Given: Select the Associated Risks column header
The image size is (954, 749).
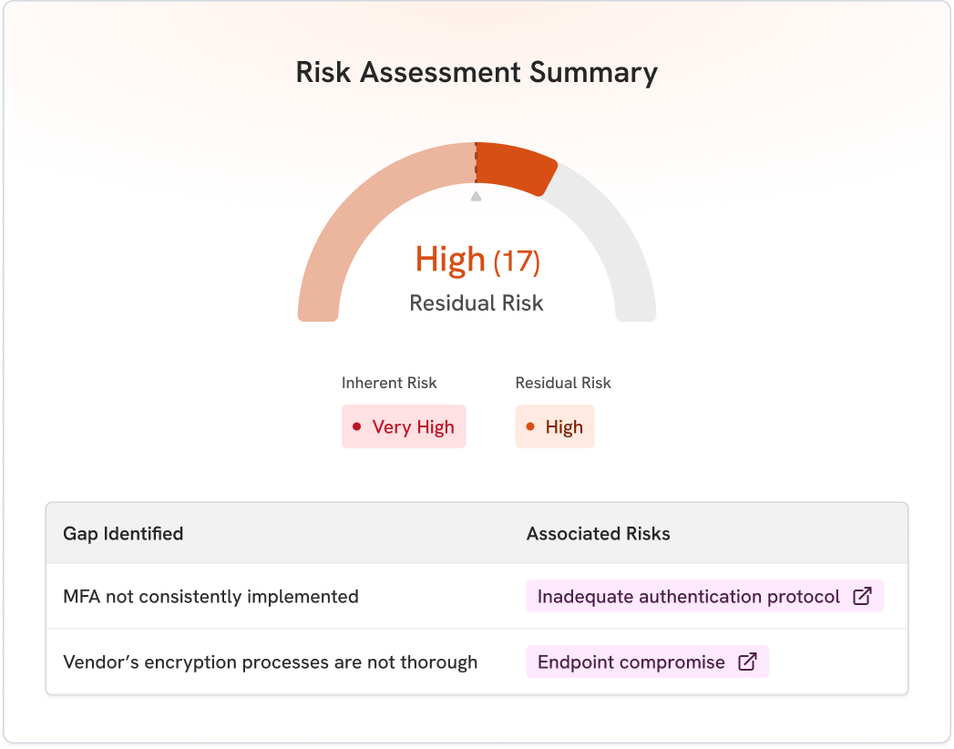Looking at the screenshot, I should (x=598, y=534).
